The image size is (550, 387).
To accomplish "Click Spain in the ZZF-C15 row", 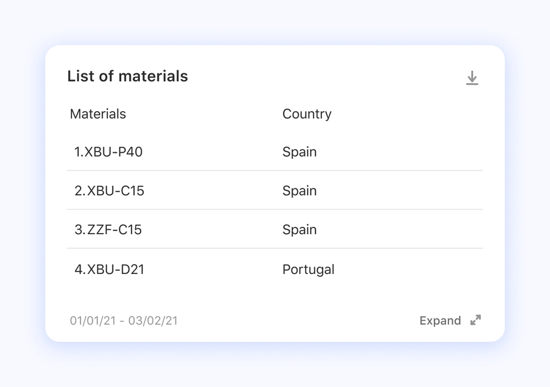I will 299,230.
